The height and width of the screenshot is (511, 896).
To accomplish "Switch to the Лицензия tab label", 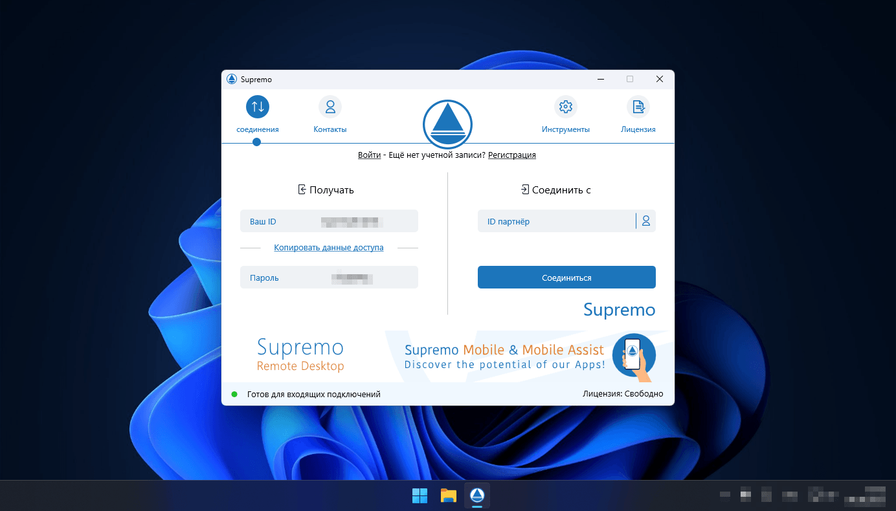I will [638, 129].
